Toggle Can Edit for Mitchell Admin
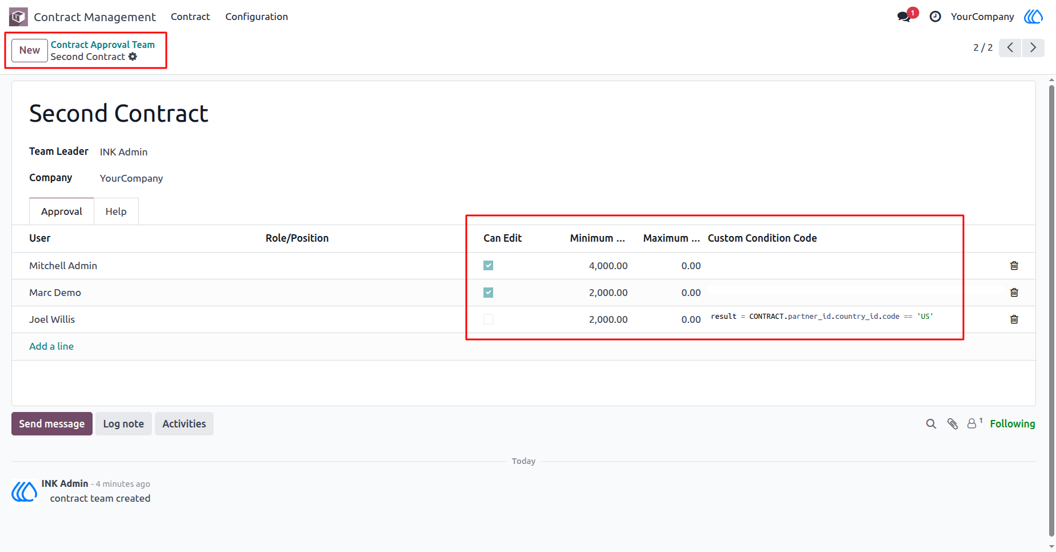 coord(488,266)
